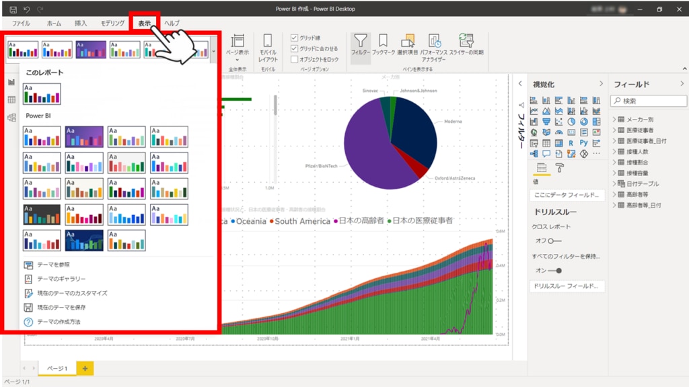Select the pie chart visual icon
689x387 pixels.
(x=571, y=122)
